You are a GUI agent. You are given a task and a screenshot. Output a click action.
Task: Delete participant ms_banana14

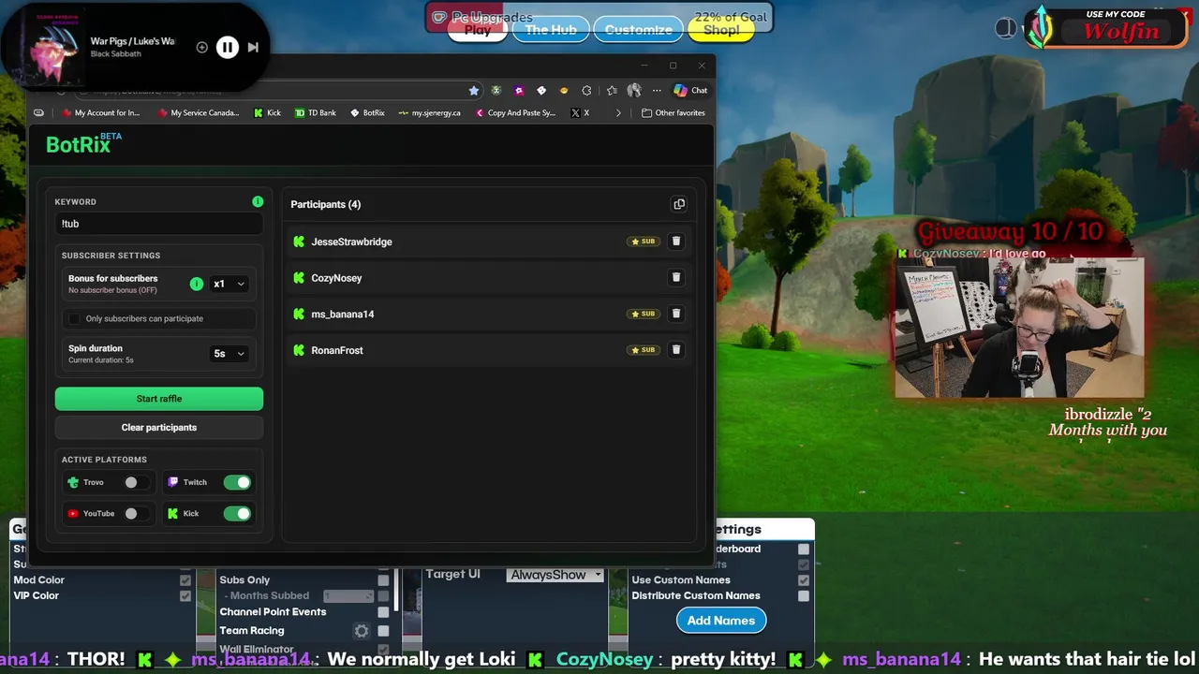click(676, 314)
